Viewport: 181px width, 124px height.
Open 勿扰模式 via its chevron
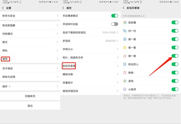tap(57, 34)
